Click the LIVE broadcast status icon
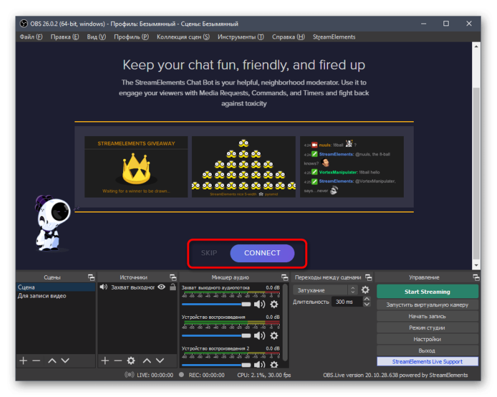 pos(129,375)
